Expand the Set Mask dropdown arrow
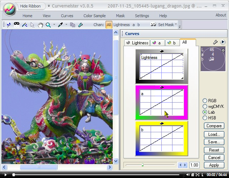This screenshot has width=229, height=178. pyautogui.click(x=176, y=24)
